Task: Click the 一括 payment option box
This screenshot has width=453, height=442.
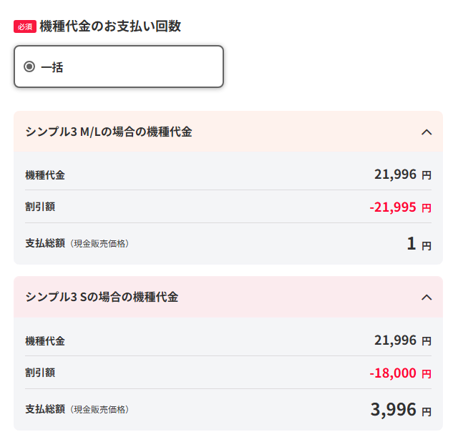Action: click(119, 67)
